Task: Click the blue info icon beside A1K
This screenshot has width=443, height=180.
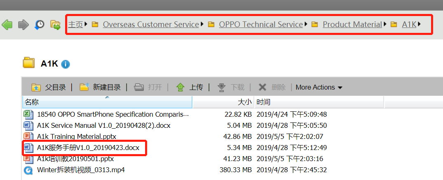Action: (66, 64)
